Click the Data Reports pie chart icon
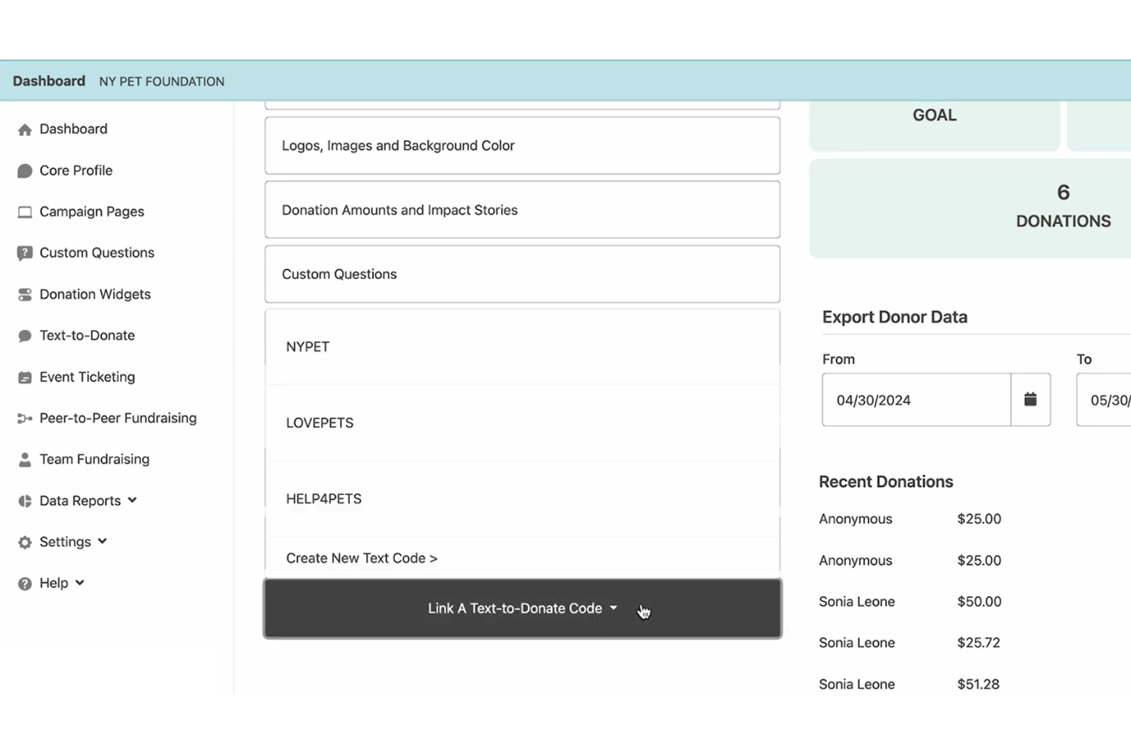 point(24,501)
